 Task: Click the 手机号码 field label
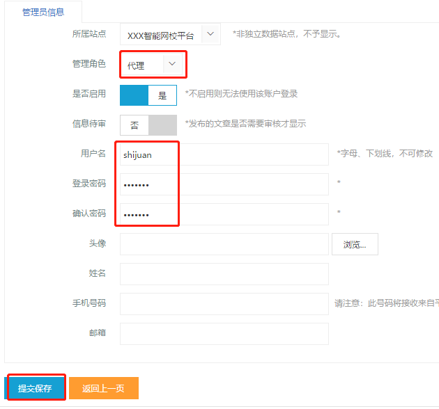click(89, 303)
